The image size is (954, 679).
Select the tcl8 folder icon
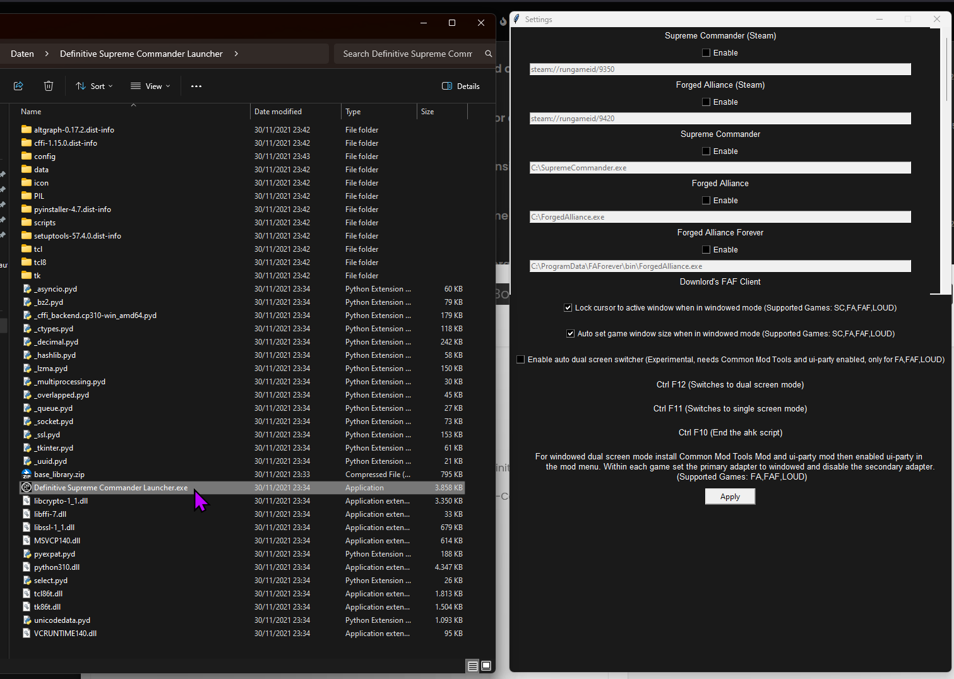tap(27, 262)
